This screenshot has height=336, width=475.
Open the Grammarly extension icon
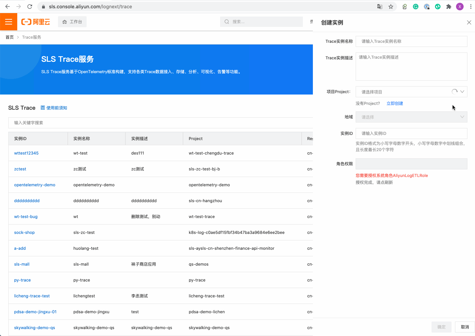[416, 7]
